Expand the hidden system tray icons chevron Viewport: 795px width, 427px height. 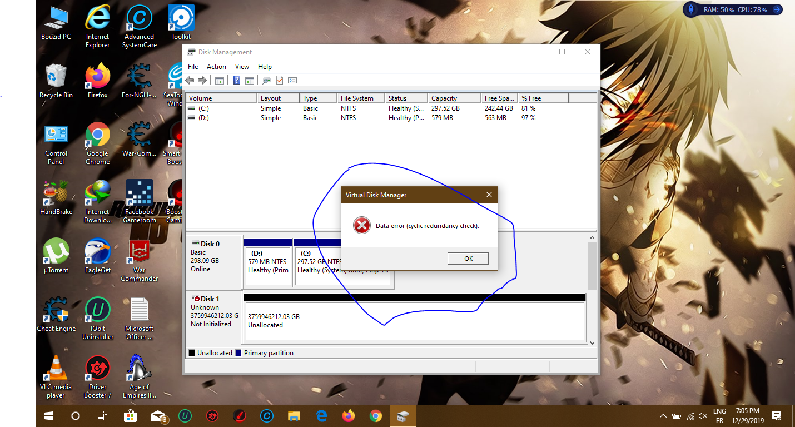click(x=663, y=416)
